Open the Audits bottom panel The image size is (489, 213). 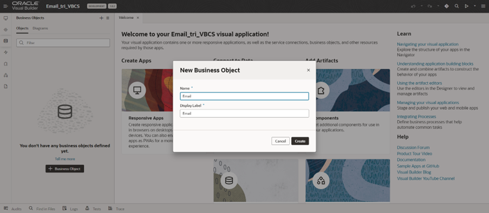pyautogui.click(x=13, y=209)
